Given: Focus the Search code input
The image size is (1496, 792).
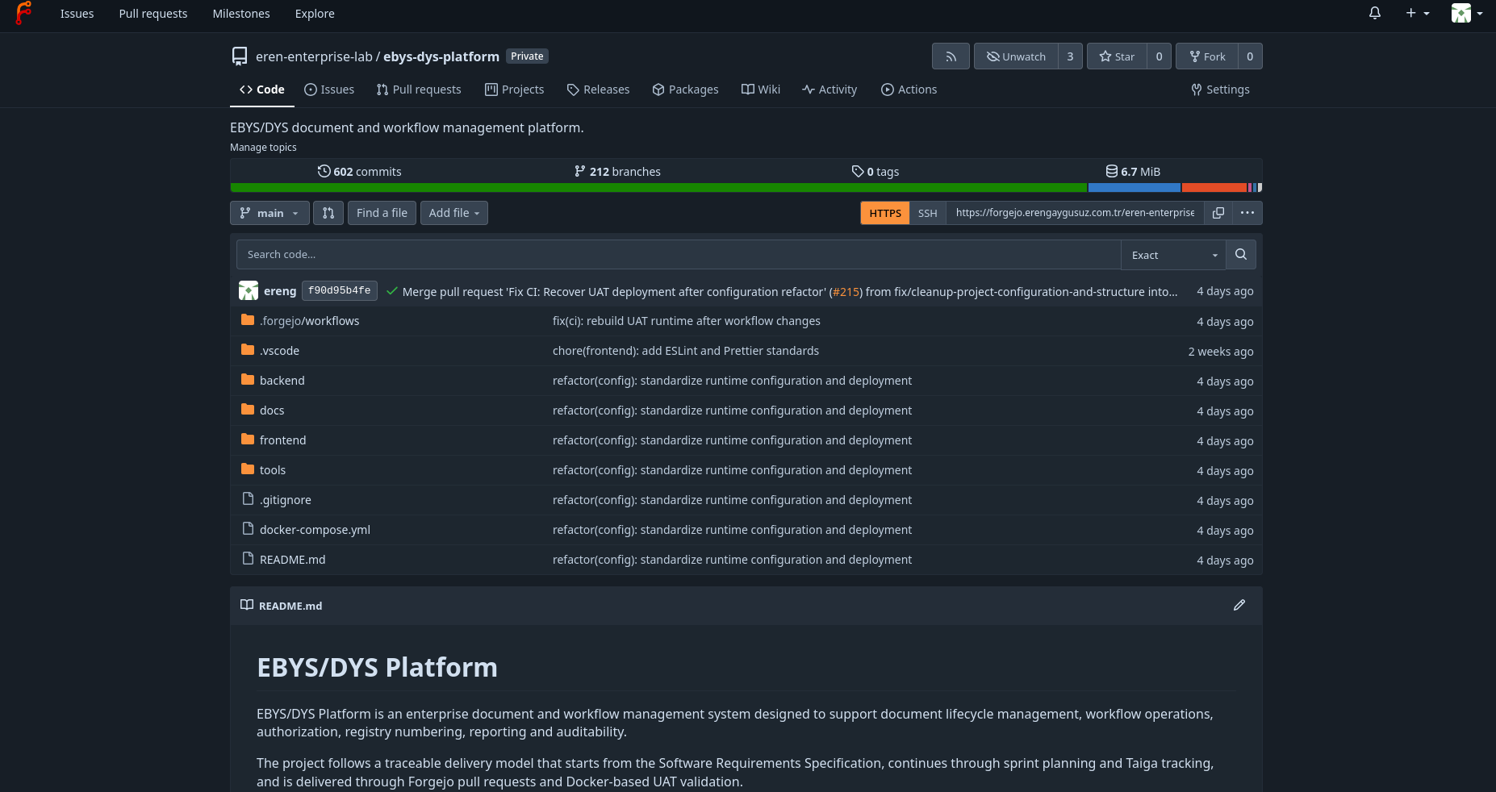Looking at the screenshot, I should coord(679,255).
